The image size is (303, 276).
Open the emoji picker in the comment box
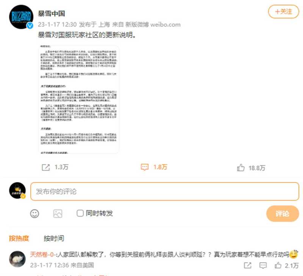tap(34, 214)
